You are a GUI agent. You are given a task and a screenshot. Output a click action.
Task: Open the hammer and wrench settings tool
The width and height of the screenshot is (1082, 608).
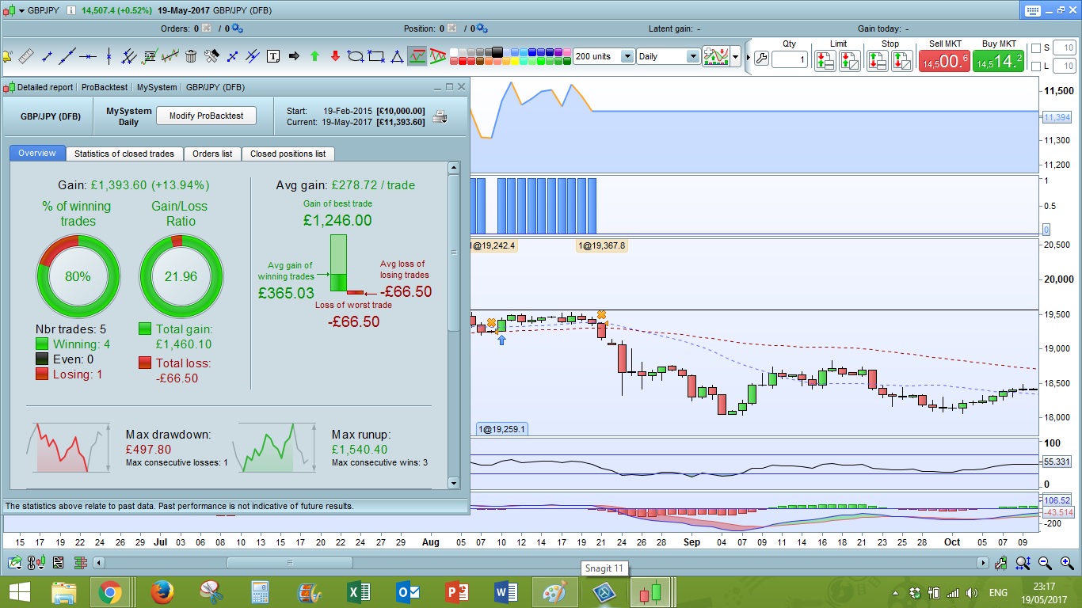pyautogui.click(x=211, y=56)
